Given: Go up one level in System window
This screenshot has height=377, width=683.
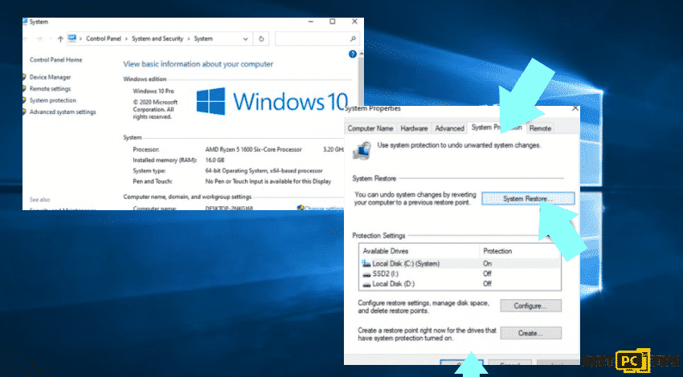Looking at the screenshot, I should click(60, 39).
